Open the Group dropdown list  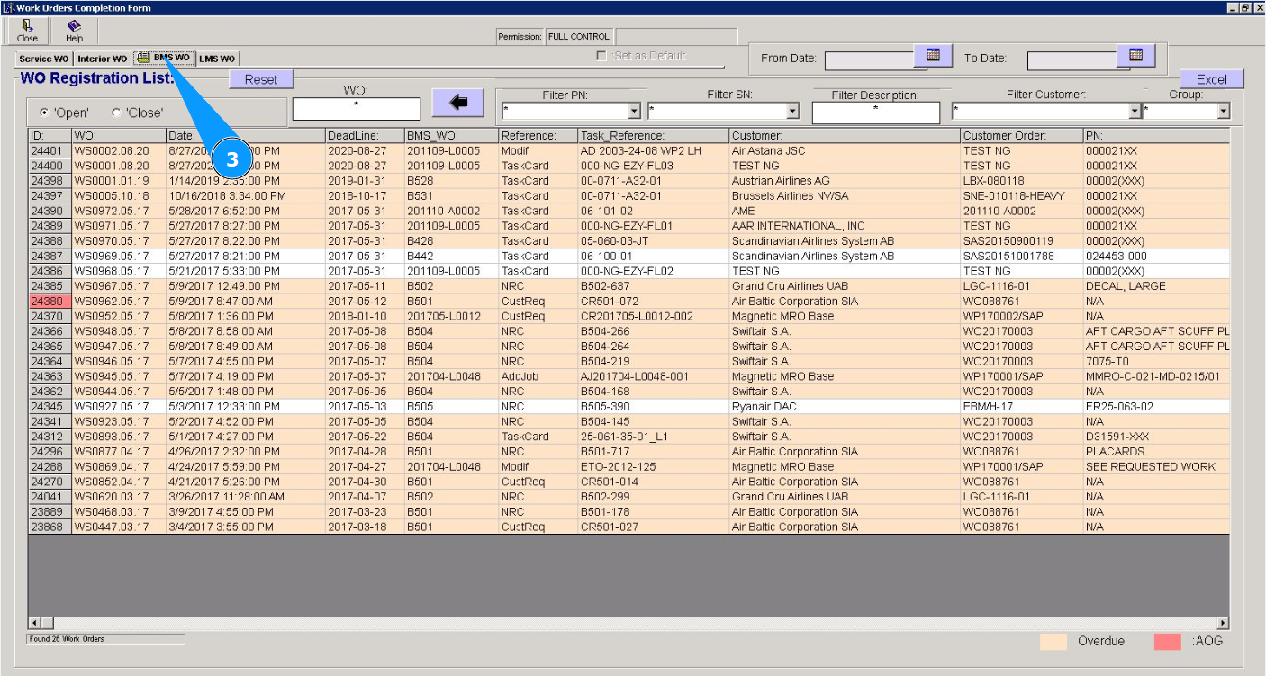coord(1223,112)
